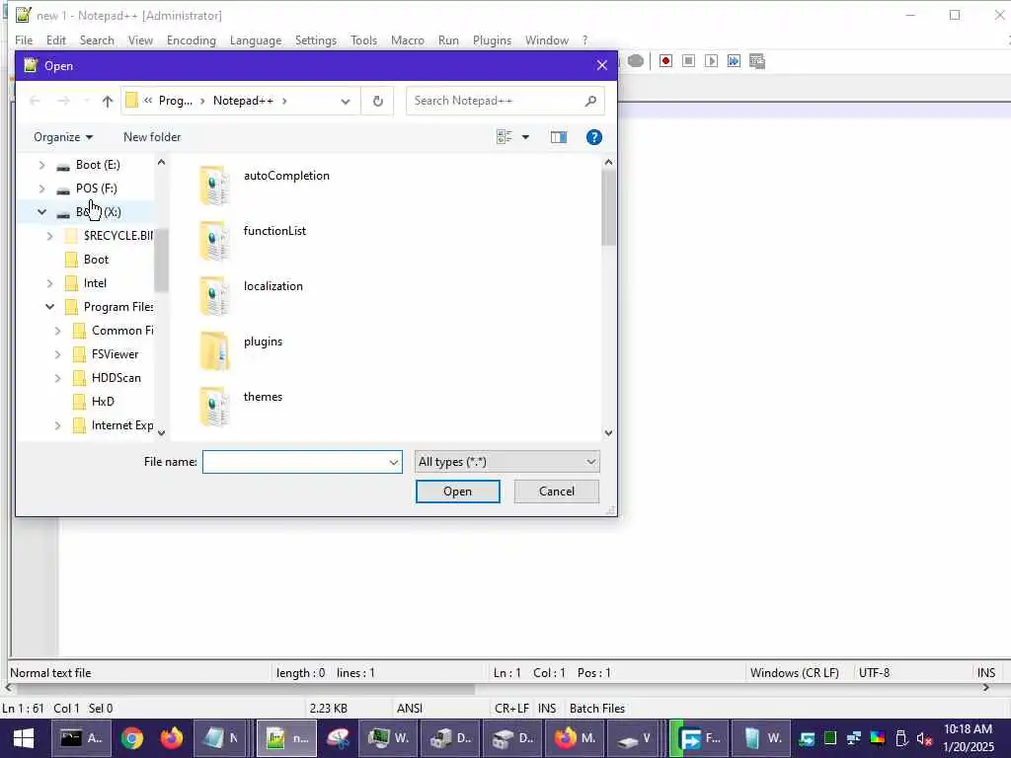1011x758 pixels.
Task: Click Save recorded macro icon
Action: [x=757, y=61]
